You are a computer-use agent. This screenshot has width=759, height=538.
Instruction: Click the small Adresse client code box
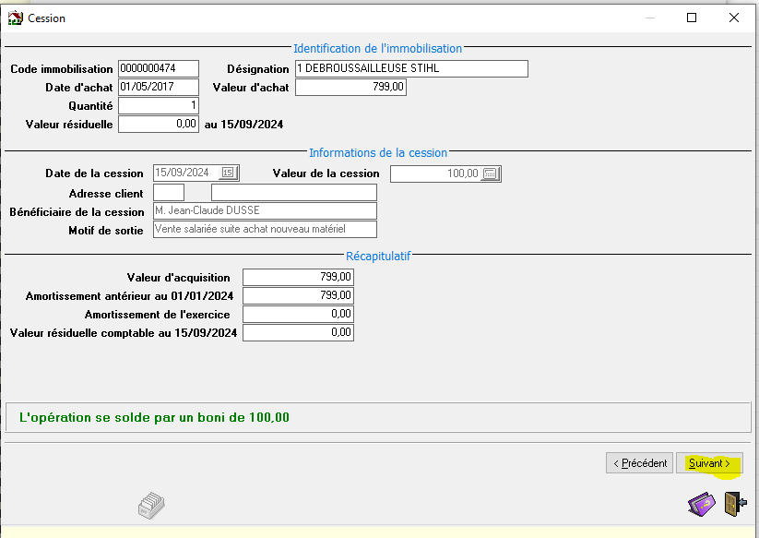[x=169, y=192]
